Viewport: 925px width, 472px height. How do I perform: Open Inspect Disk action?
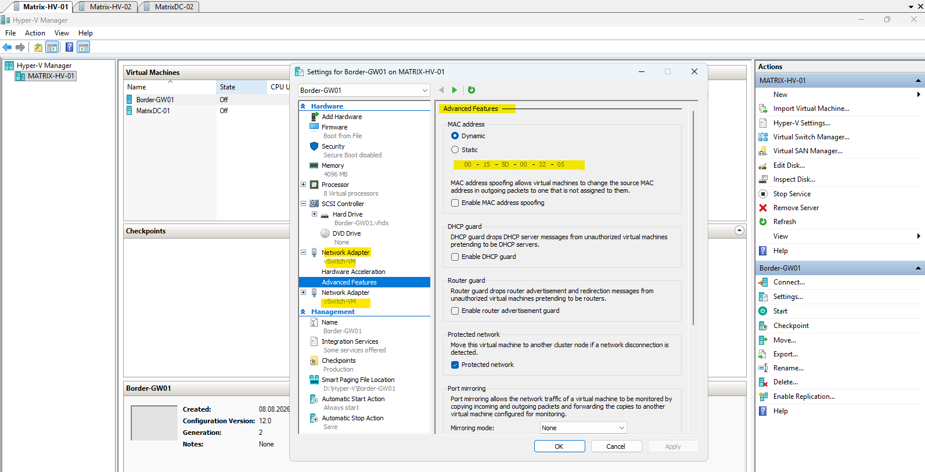[794, 179]
